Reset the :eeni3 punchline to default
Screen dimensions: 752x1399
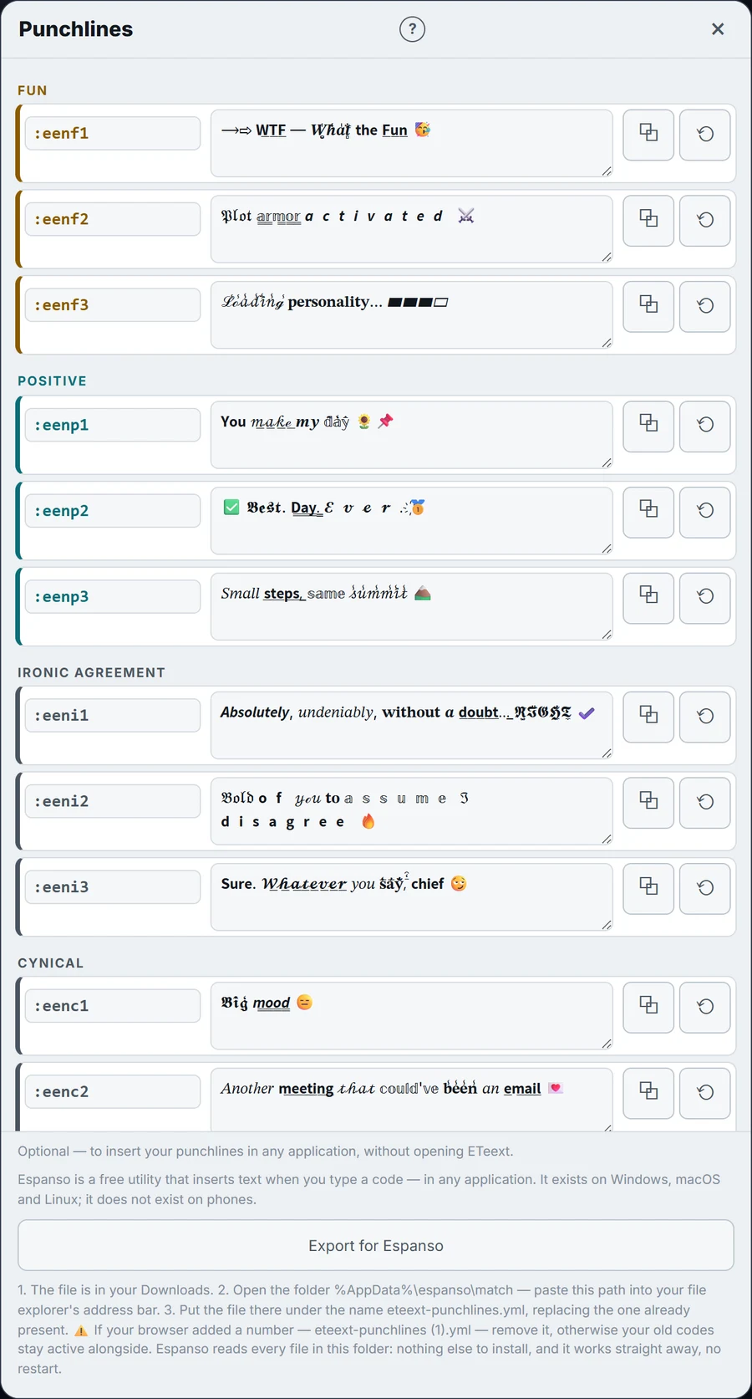[x=705, y=889]
